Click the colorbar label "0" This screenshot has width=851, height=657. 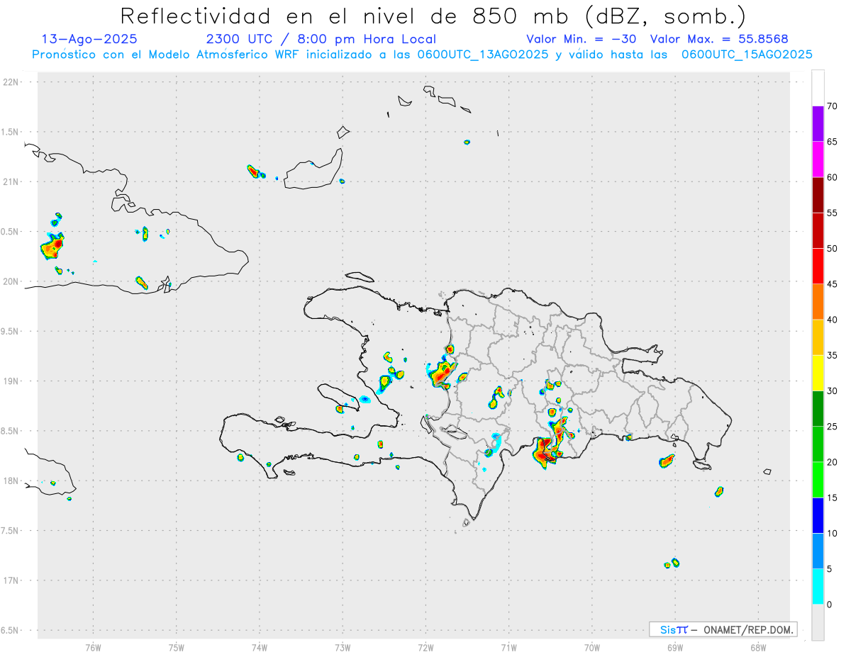(829, 605)
